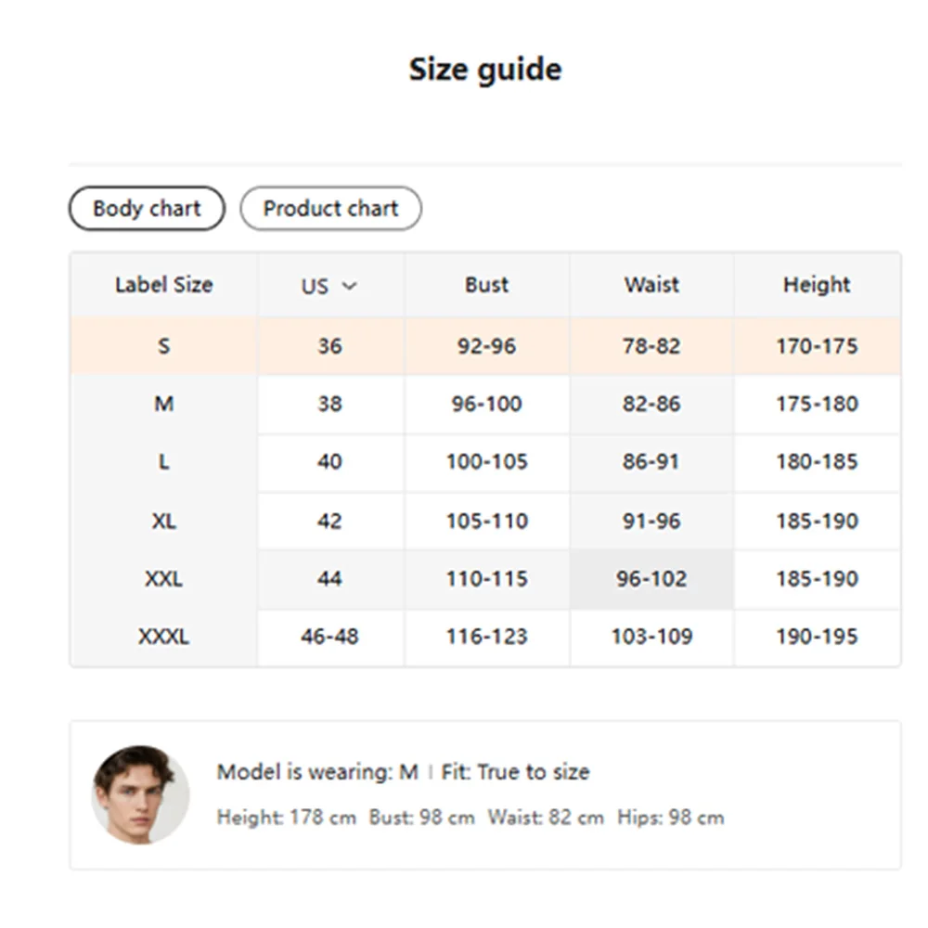The image size is (928, 928).
Task: Select the L label size row
Action: (163, 461)
